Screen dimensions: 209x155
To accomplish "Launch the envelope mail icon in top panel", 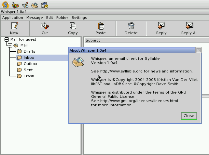I will (35, 5).
